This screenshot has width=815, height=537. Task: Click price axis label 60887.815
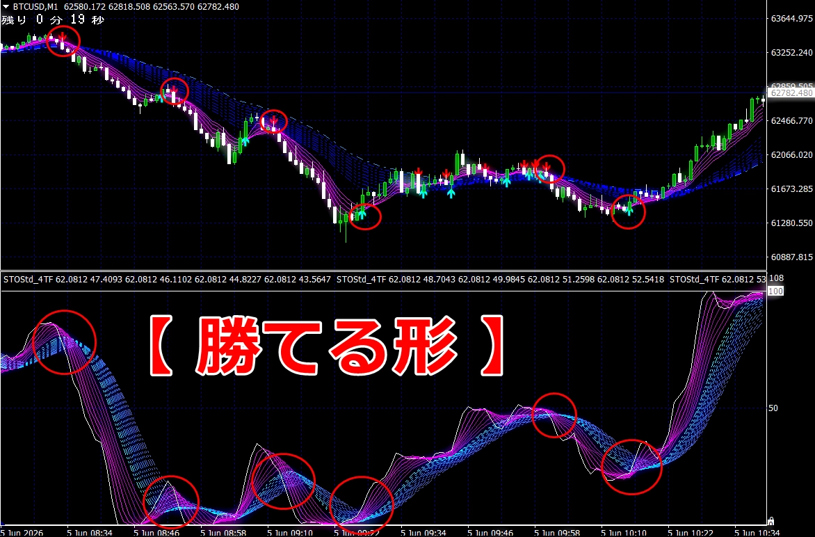point(791,257)
